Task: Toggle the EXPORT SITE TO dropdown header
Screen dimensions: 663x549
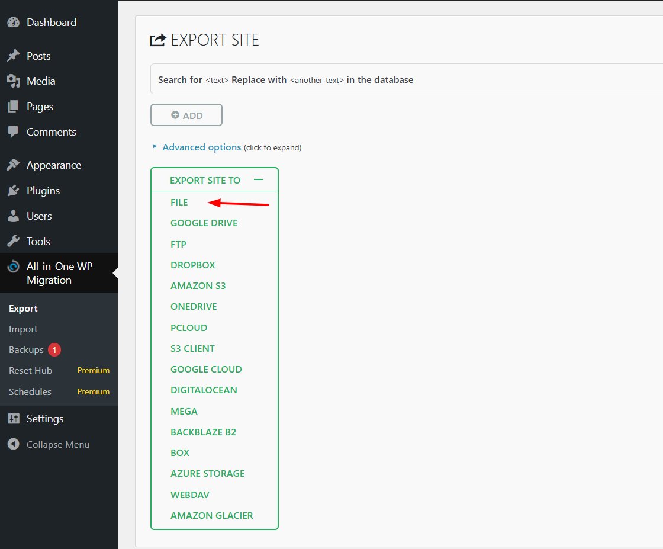Action: (214, 180)
